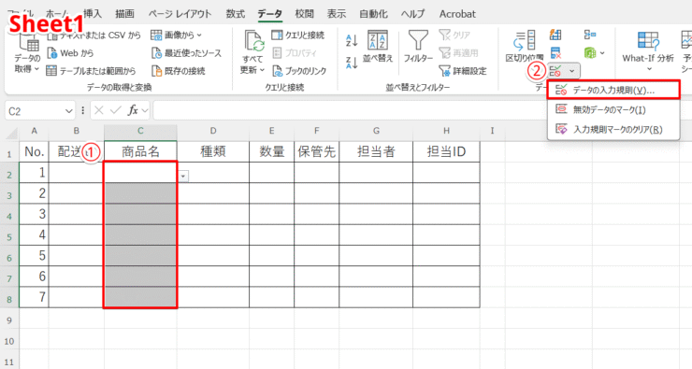Screen dimensions: 692x369
Task: Click the green Data Model icon
Action: pyautogui.click(x=590, y=53)
